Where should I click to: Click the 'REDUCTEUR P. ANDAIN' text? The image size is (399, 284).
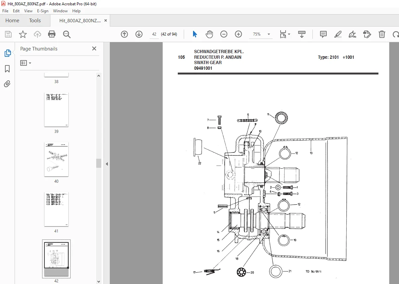click(x=218, y=57)
